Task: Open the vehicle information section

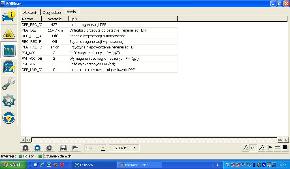Action: 9,16
